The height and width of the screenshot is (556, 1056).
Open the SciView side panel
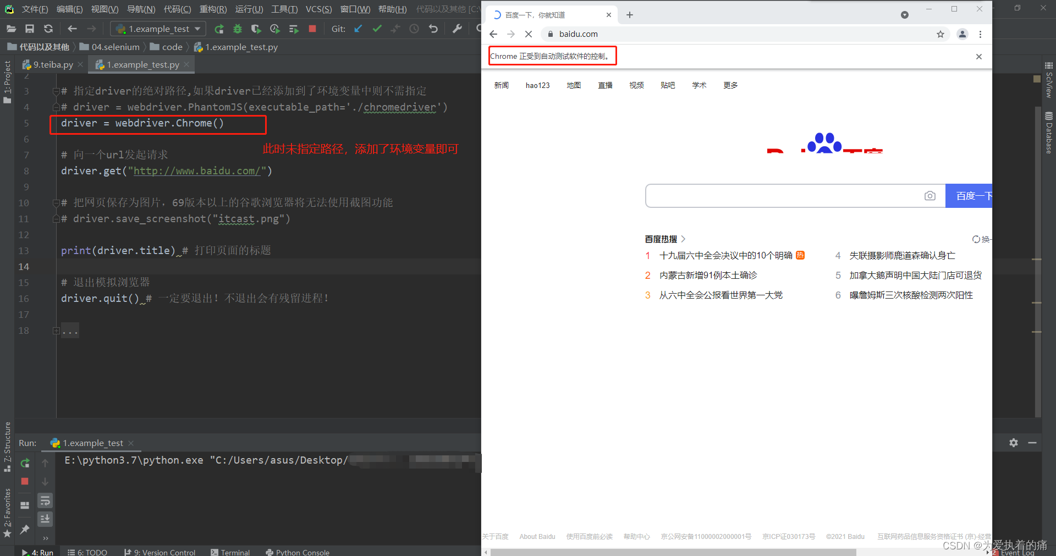point(1049,80)
